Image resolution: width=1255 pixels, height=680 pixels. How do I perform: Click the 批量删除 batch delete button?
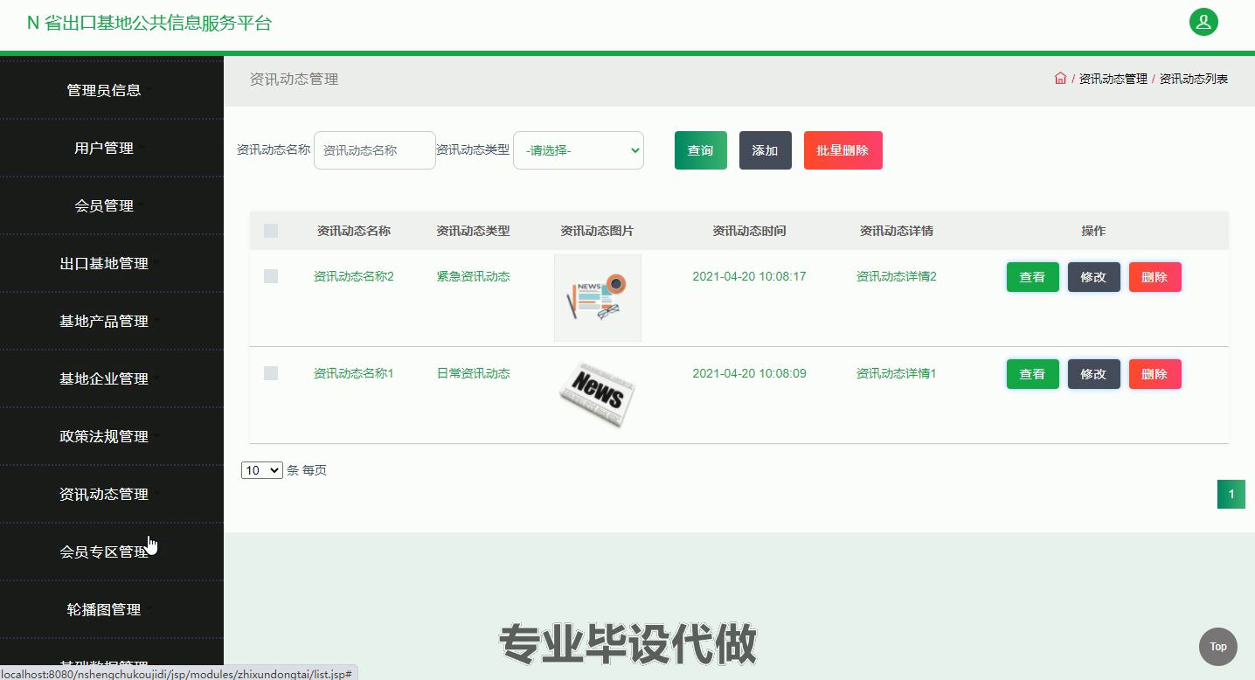(843, 150)
